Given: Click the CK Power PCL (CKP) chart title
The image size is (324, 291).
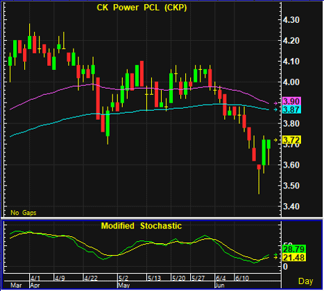Looking at the screenshot, I should tap(142, 8).
